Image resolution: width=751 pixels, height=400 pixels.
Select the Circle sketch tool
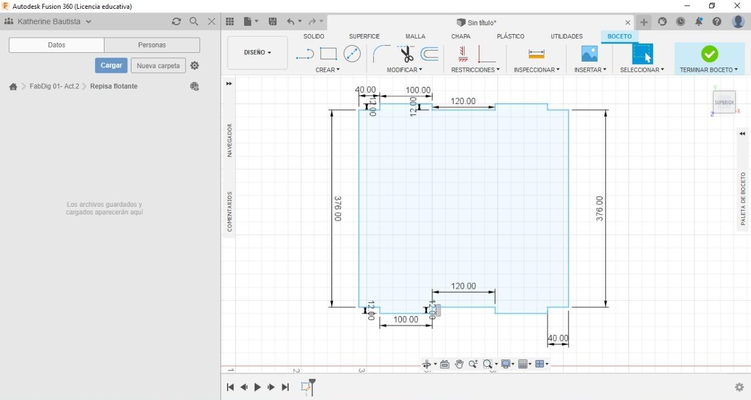[x=352, y=54]
